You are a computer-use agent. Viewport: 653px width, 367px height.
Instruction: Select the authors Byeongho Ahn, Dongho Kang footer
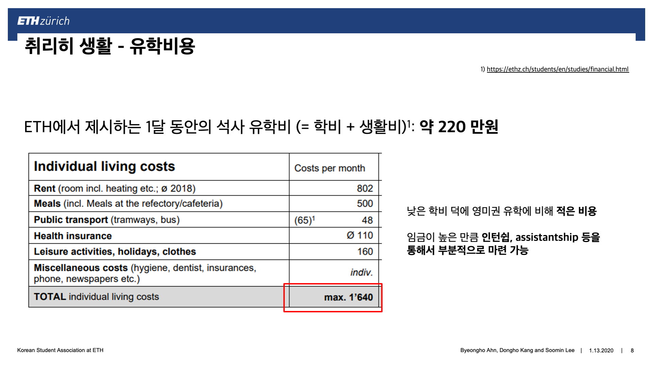pyautogui.click(x=517, y=350)
